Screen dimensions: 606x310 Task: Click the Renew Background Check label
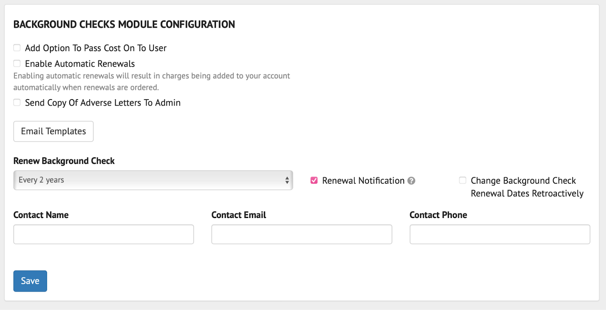click(x=64, y=161)
